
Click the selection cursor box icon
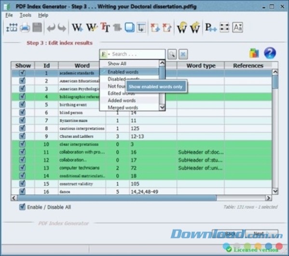(141, 27)
